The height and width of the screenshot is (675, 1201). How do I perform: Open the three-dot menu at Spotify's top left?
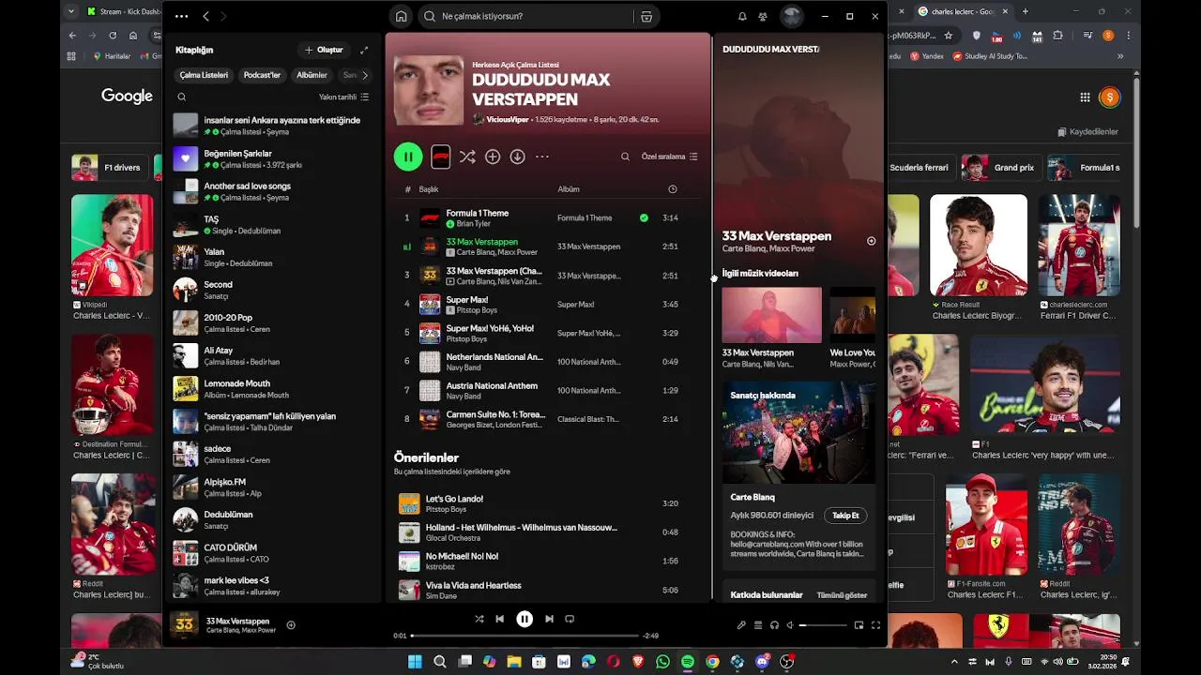(x=181, y=16)
